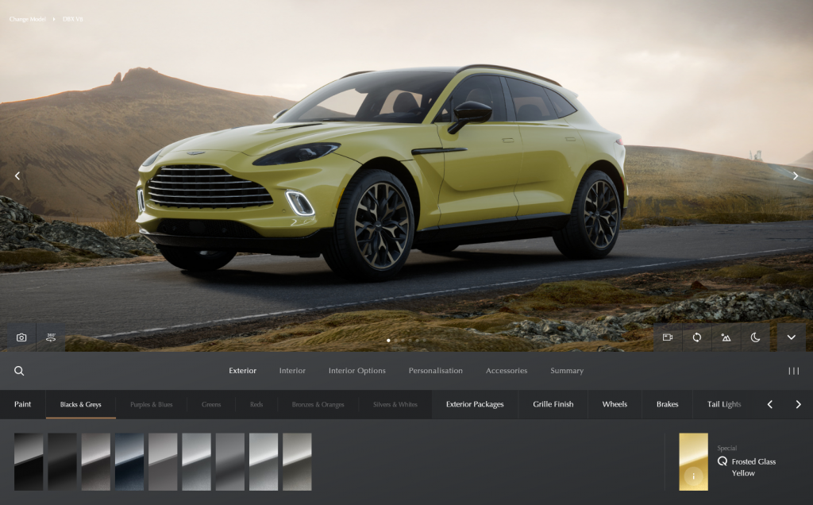Go back using the left chevron on paint categories
813x505 pixels.
coord(769,404)
